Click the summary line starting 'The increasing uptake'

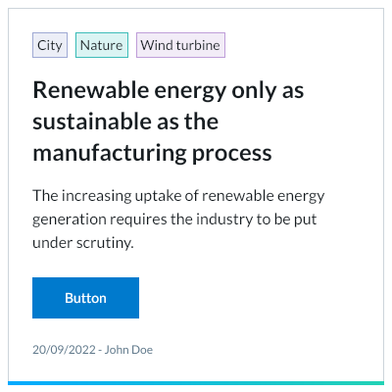178,196
